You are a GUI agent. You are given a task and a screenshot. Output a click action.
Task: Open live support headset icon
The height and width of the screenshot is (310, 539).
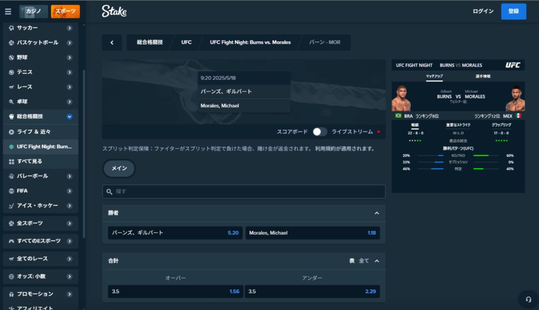click(528, 299)
